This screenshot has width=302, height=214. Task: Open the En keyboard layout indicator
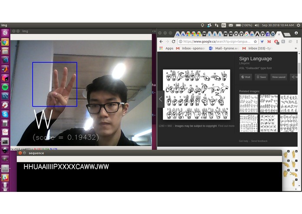(x=224, y=25)
